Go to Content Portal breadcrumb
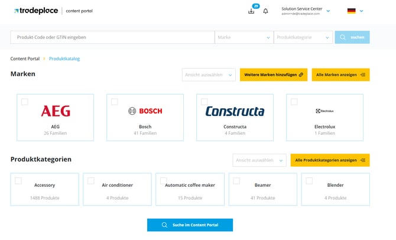Screen dimensions: 396x240 pyautogui.click(x=25, y=59)
